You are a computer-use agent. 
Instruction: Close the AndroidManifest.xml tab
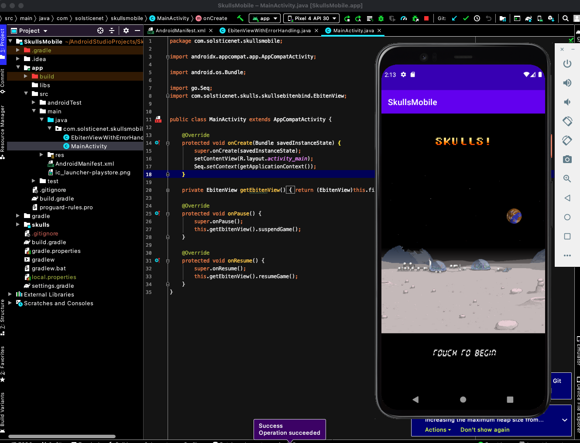[x=211, y=31]
